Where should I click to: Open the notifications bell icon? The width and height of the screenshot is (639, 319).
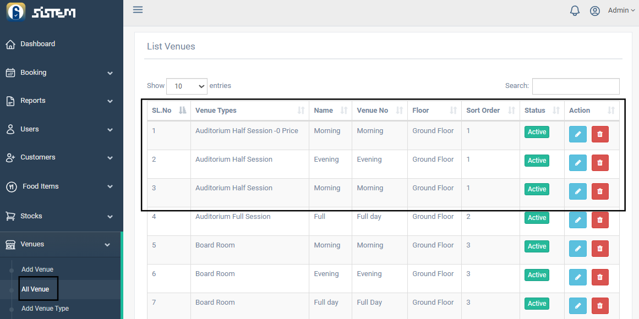click(575, 10)
